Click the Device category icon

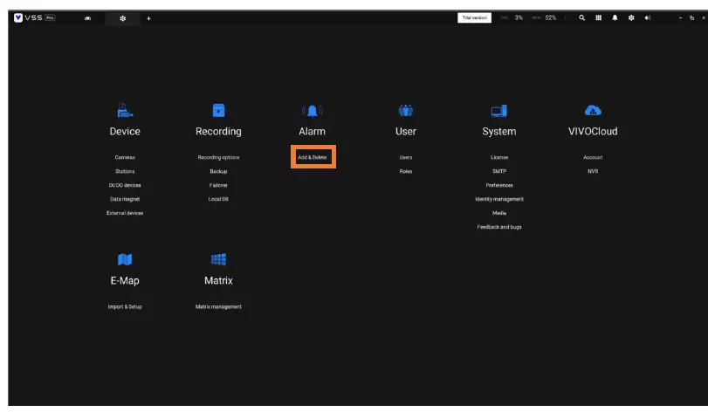coord(125,110)
